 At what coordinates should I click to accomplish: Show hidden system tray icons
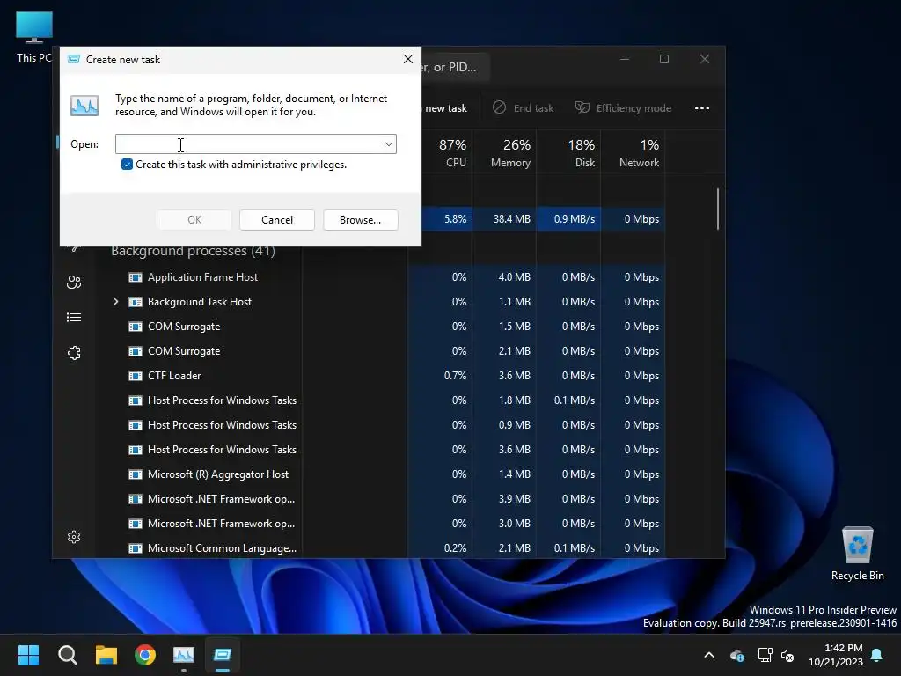click(x=709, y=655)
